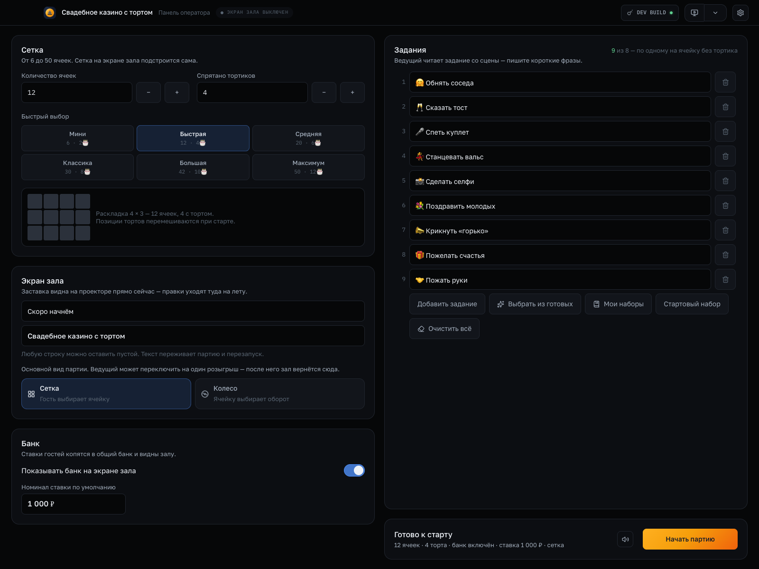The image size is (759, 569).
Task: Click the "Очистить всё" eraser button
Action: (x=444, y=329)
